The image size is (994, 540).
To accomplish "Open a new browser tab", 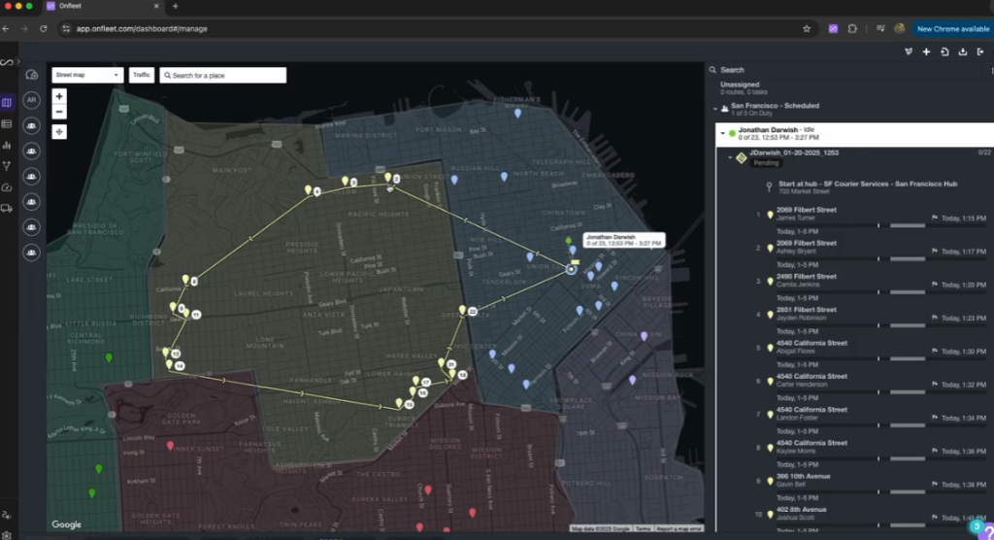I will [x=176, y=7].
